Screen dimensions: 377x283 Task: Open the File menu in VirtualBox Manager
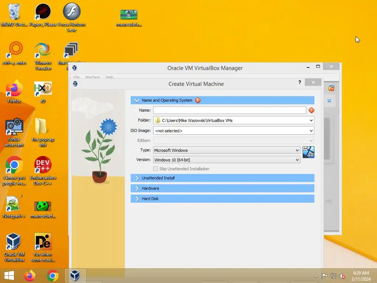pos(77,77)
